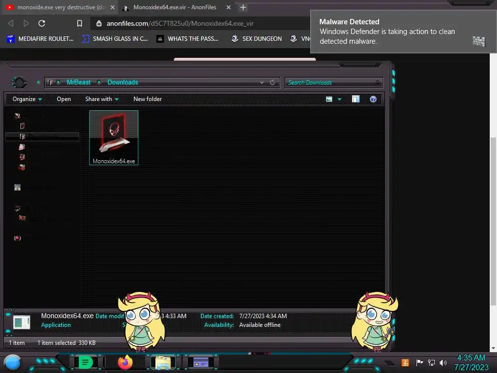The image size is (497, 373).
Task: Click the Network globe icon in sidebar
Action: pyautogui.click(x=17, y=238)
